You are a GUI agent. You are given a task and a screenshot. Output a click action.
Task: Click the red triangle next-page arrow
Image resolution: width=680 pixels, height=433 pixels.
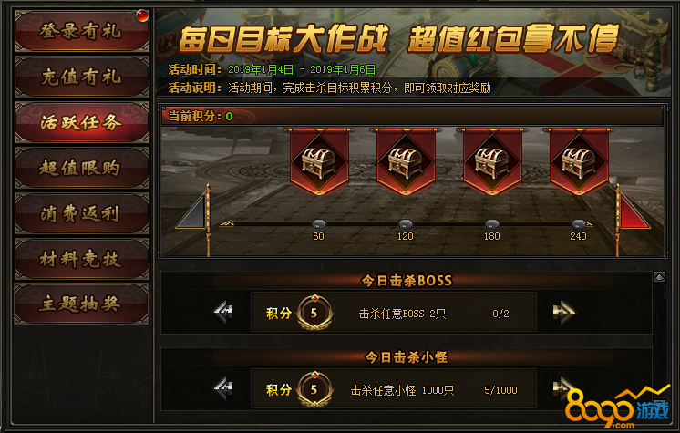(634, 211)
